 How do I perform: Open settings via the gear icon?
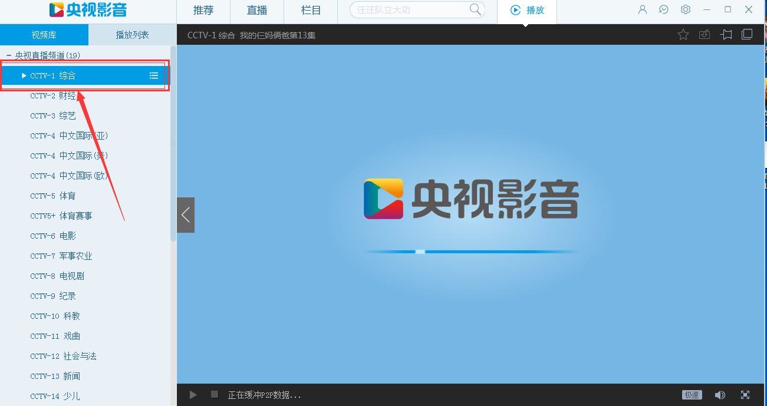click(685, 10)
